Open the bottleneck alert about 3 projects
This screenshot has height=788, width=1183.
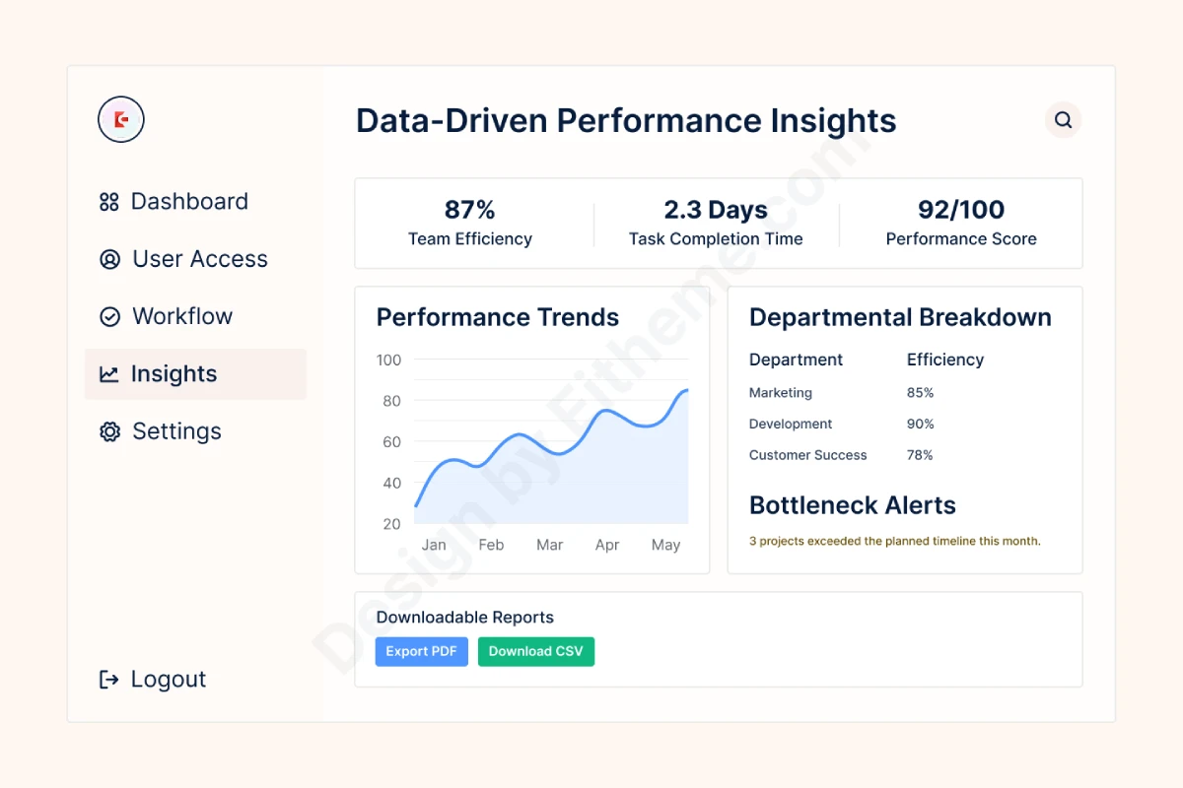tap(894, 541)
